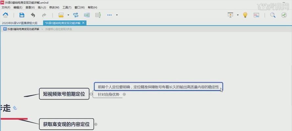Undo the last action

pyautogui.click(x=33, y=15)
